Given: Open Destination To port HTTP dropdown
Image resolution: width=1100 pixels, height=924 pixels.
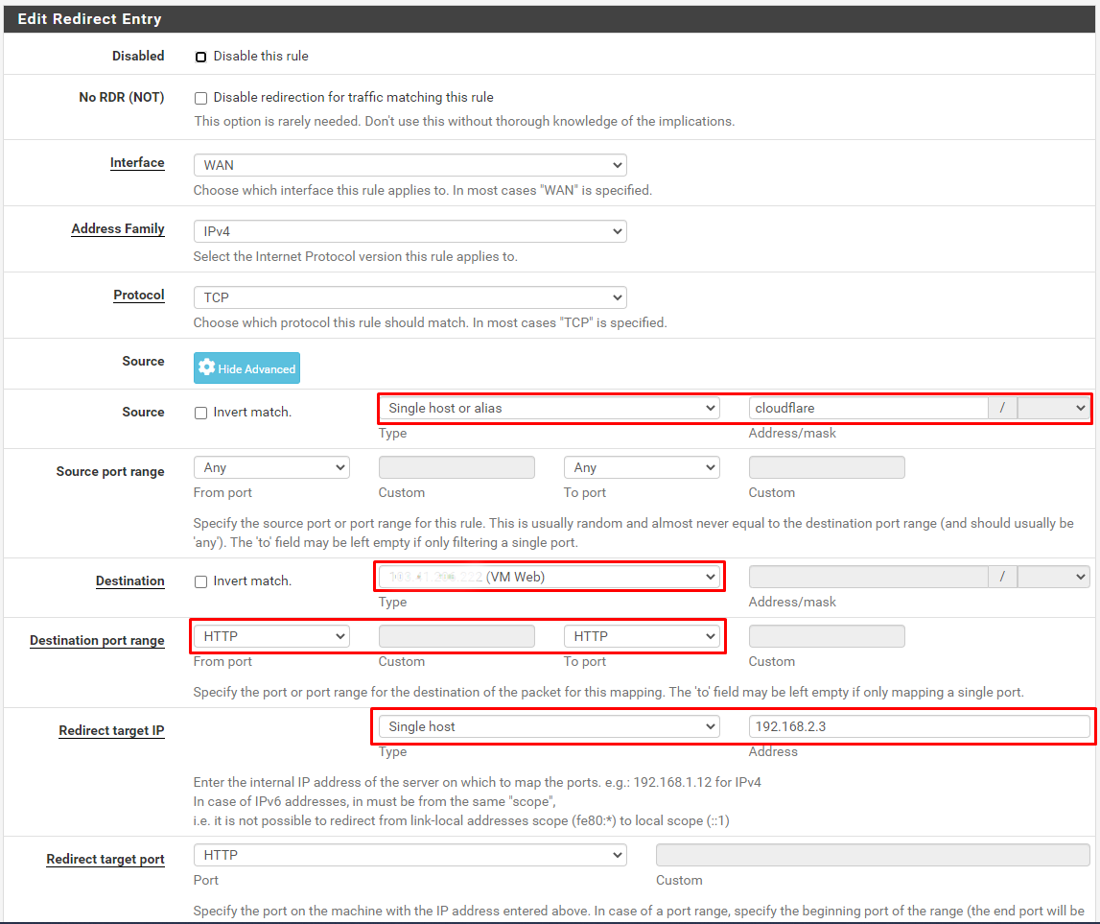Looking at the screenshot, I should click(x=642, y=636).
